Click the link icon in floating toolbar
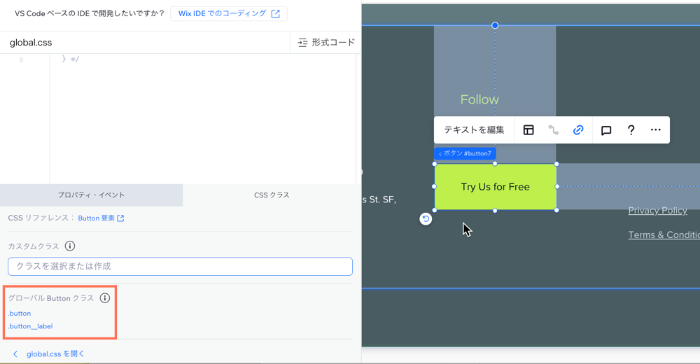The width and height of the screenshot is (700, 364). point(578,130)
